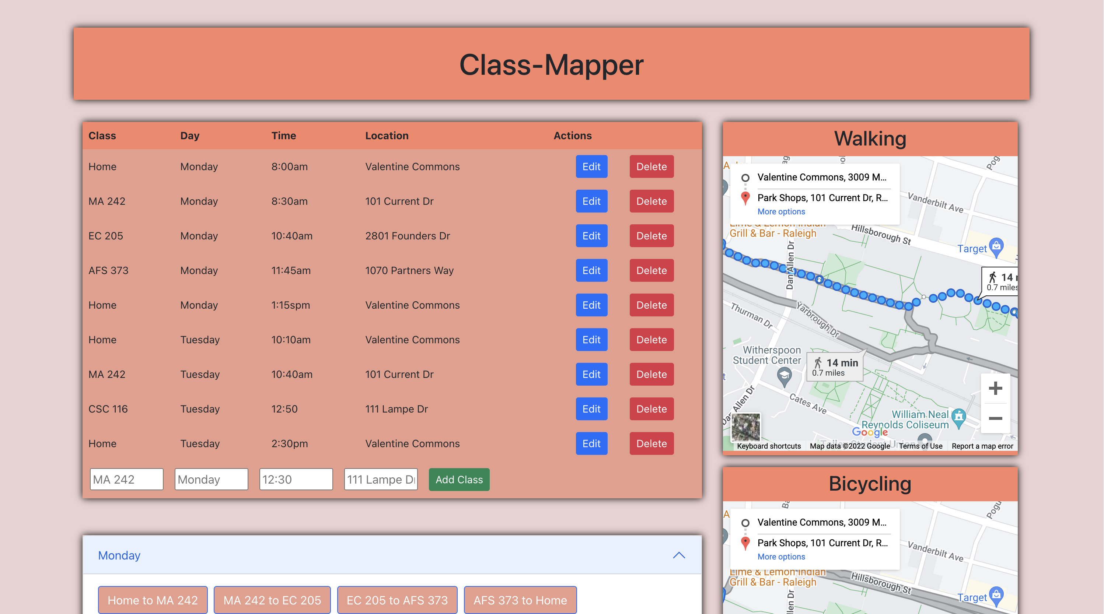Zoom out on the Walking map

click(995, 418)
